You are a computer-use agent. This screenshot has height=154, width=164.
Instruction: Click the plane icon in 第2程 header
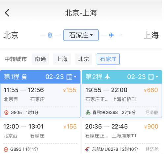(x=107, y=77)
